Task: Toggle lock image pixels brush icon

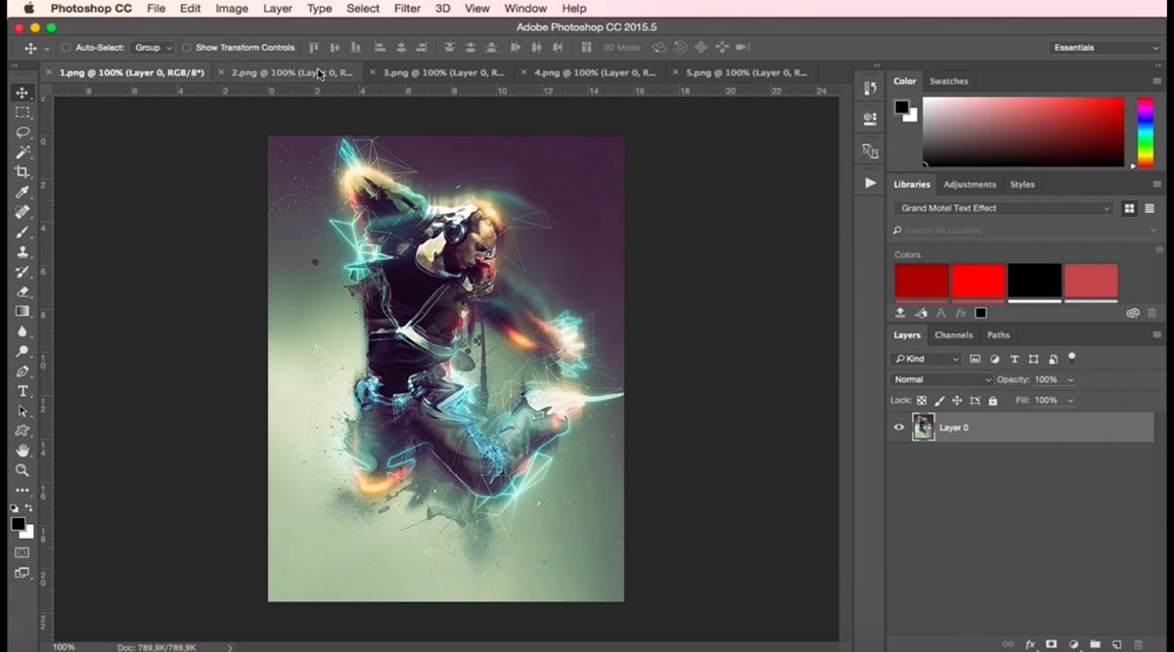Action: click(x=939, y=401)
